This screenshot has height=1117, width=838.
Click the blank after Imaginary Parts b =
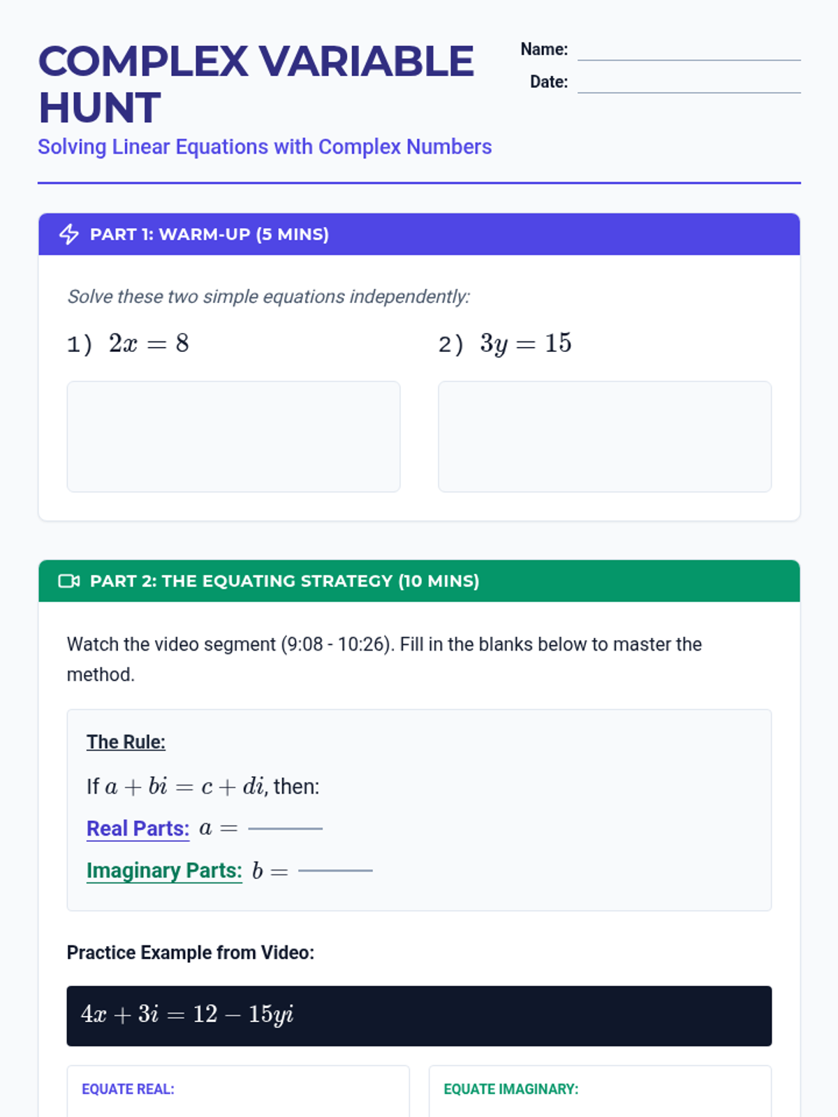click(335, 869)
